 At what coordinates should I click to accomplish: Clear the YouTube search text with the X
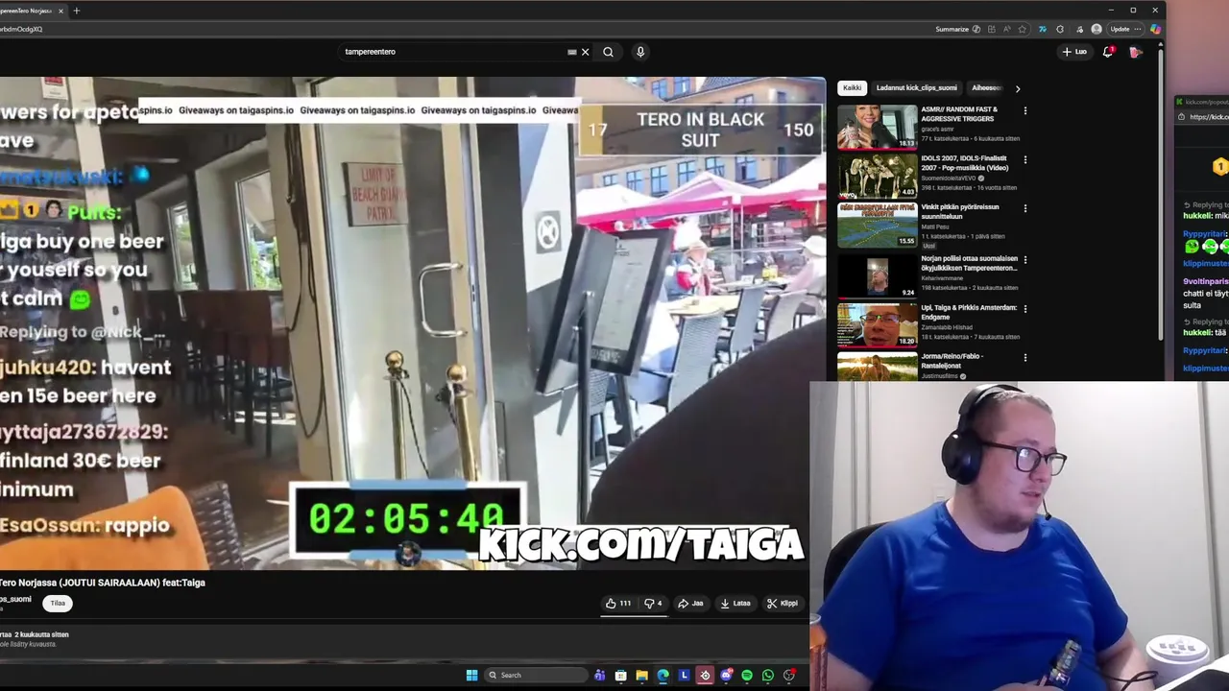tap(585, 52)
